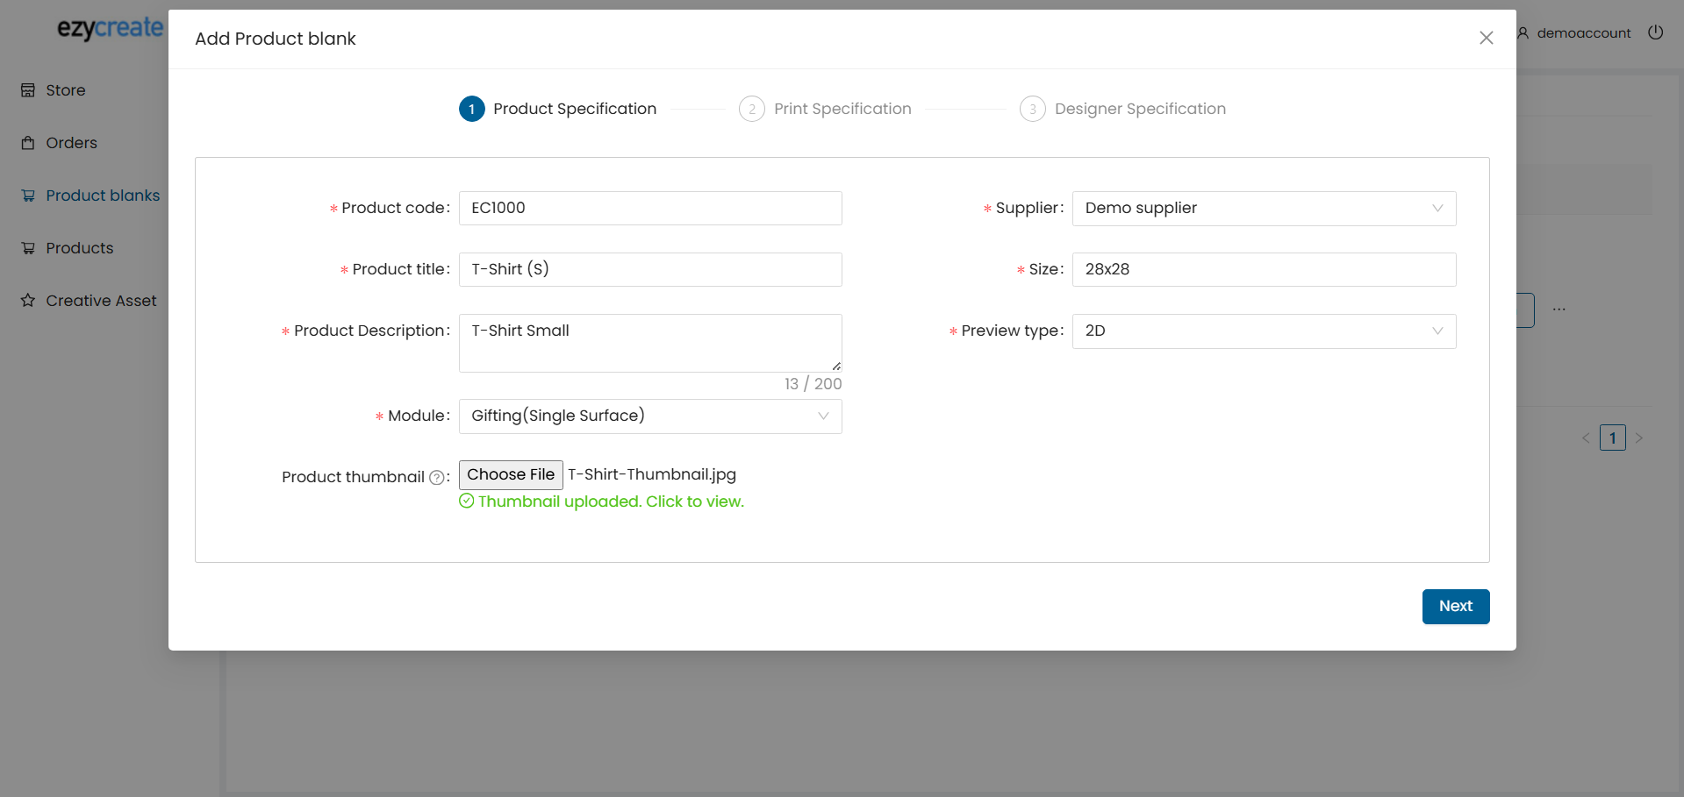Open the Module dropdown
Viewport: 1684px width, 797px height.
pos(649,416)
